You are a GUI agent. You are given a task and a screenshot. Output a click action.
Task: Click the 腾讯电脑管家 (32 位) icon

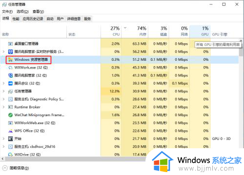[10, 75]
